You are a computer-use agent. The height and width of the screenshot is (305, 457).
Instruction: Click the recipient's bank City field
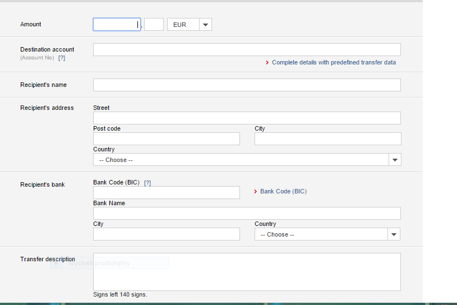167,234
